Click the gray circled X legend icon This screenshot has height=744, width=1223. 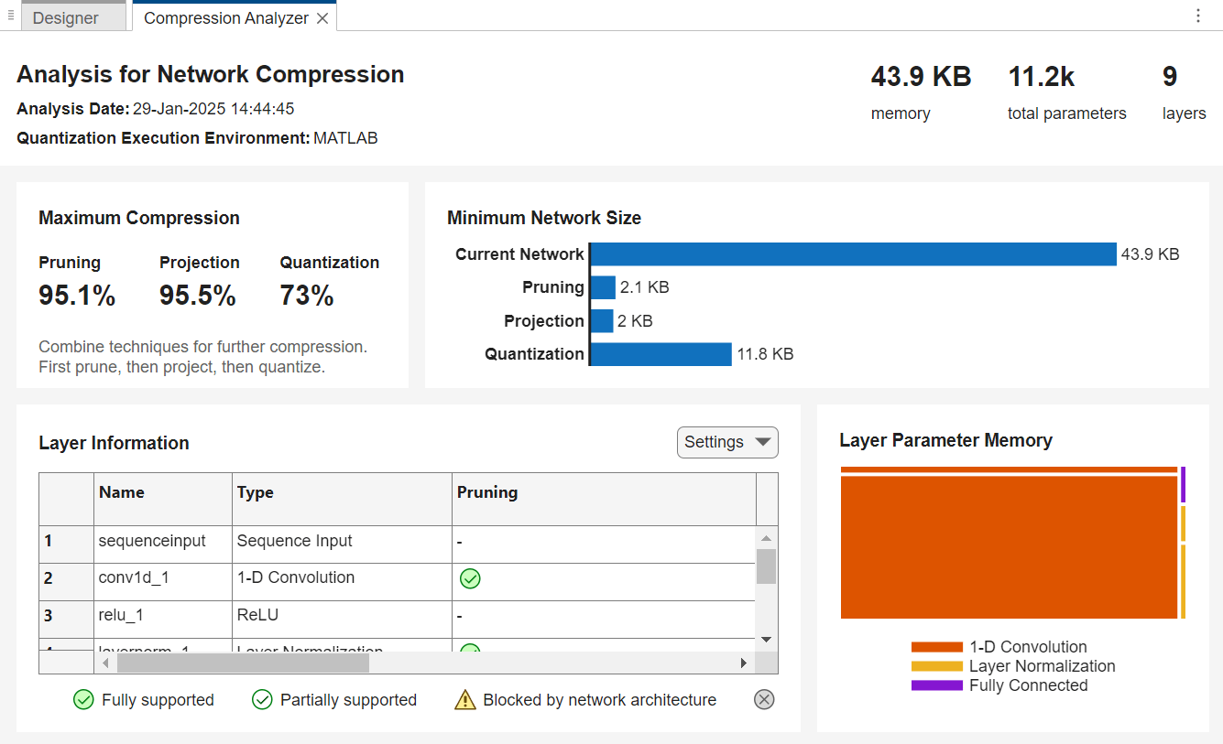click(764, 700)
